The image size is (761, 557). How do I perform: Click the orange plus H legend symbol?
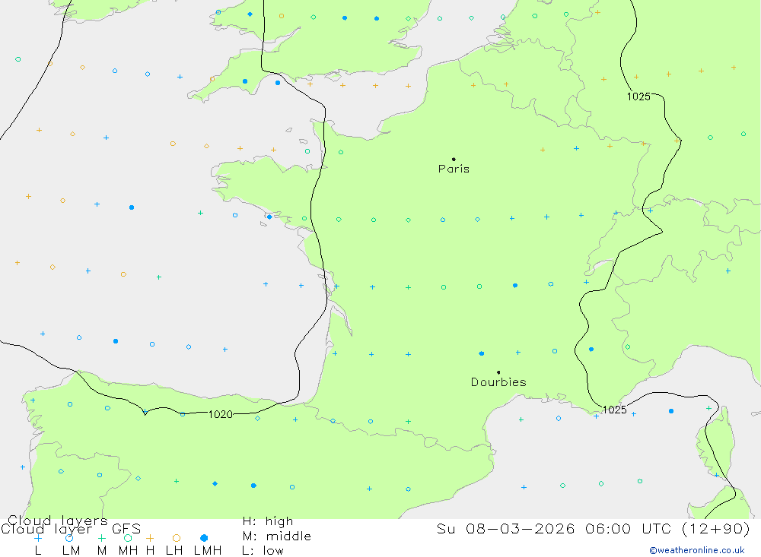(150, 538)
